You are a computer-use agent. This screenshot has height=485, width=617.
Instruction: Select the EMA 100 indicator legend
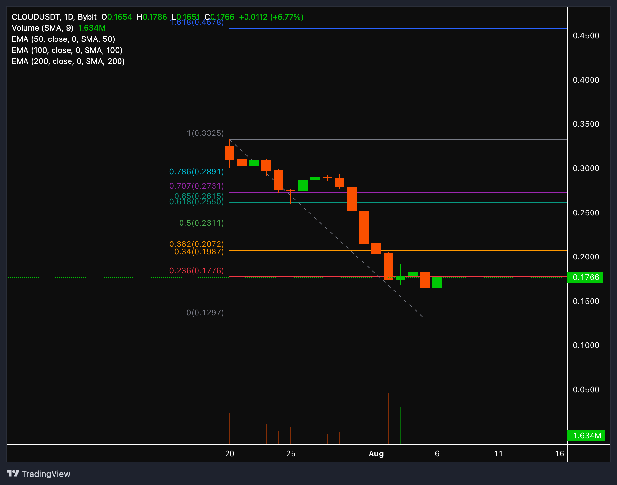point(67,50)
